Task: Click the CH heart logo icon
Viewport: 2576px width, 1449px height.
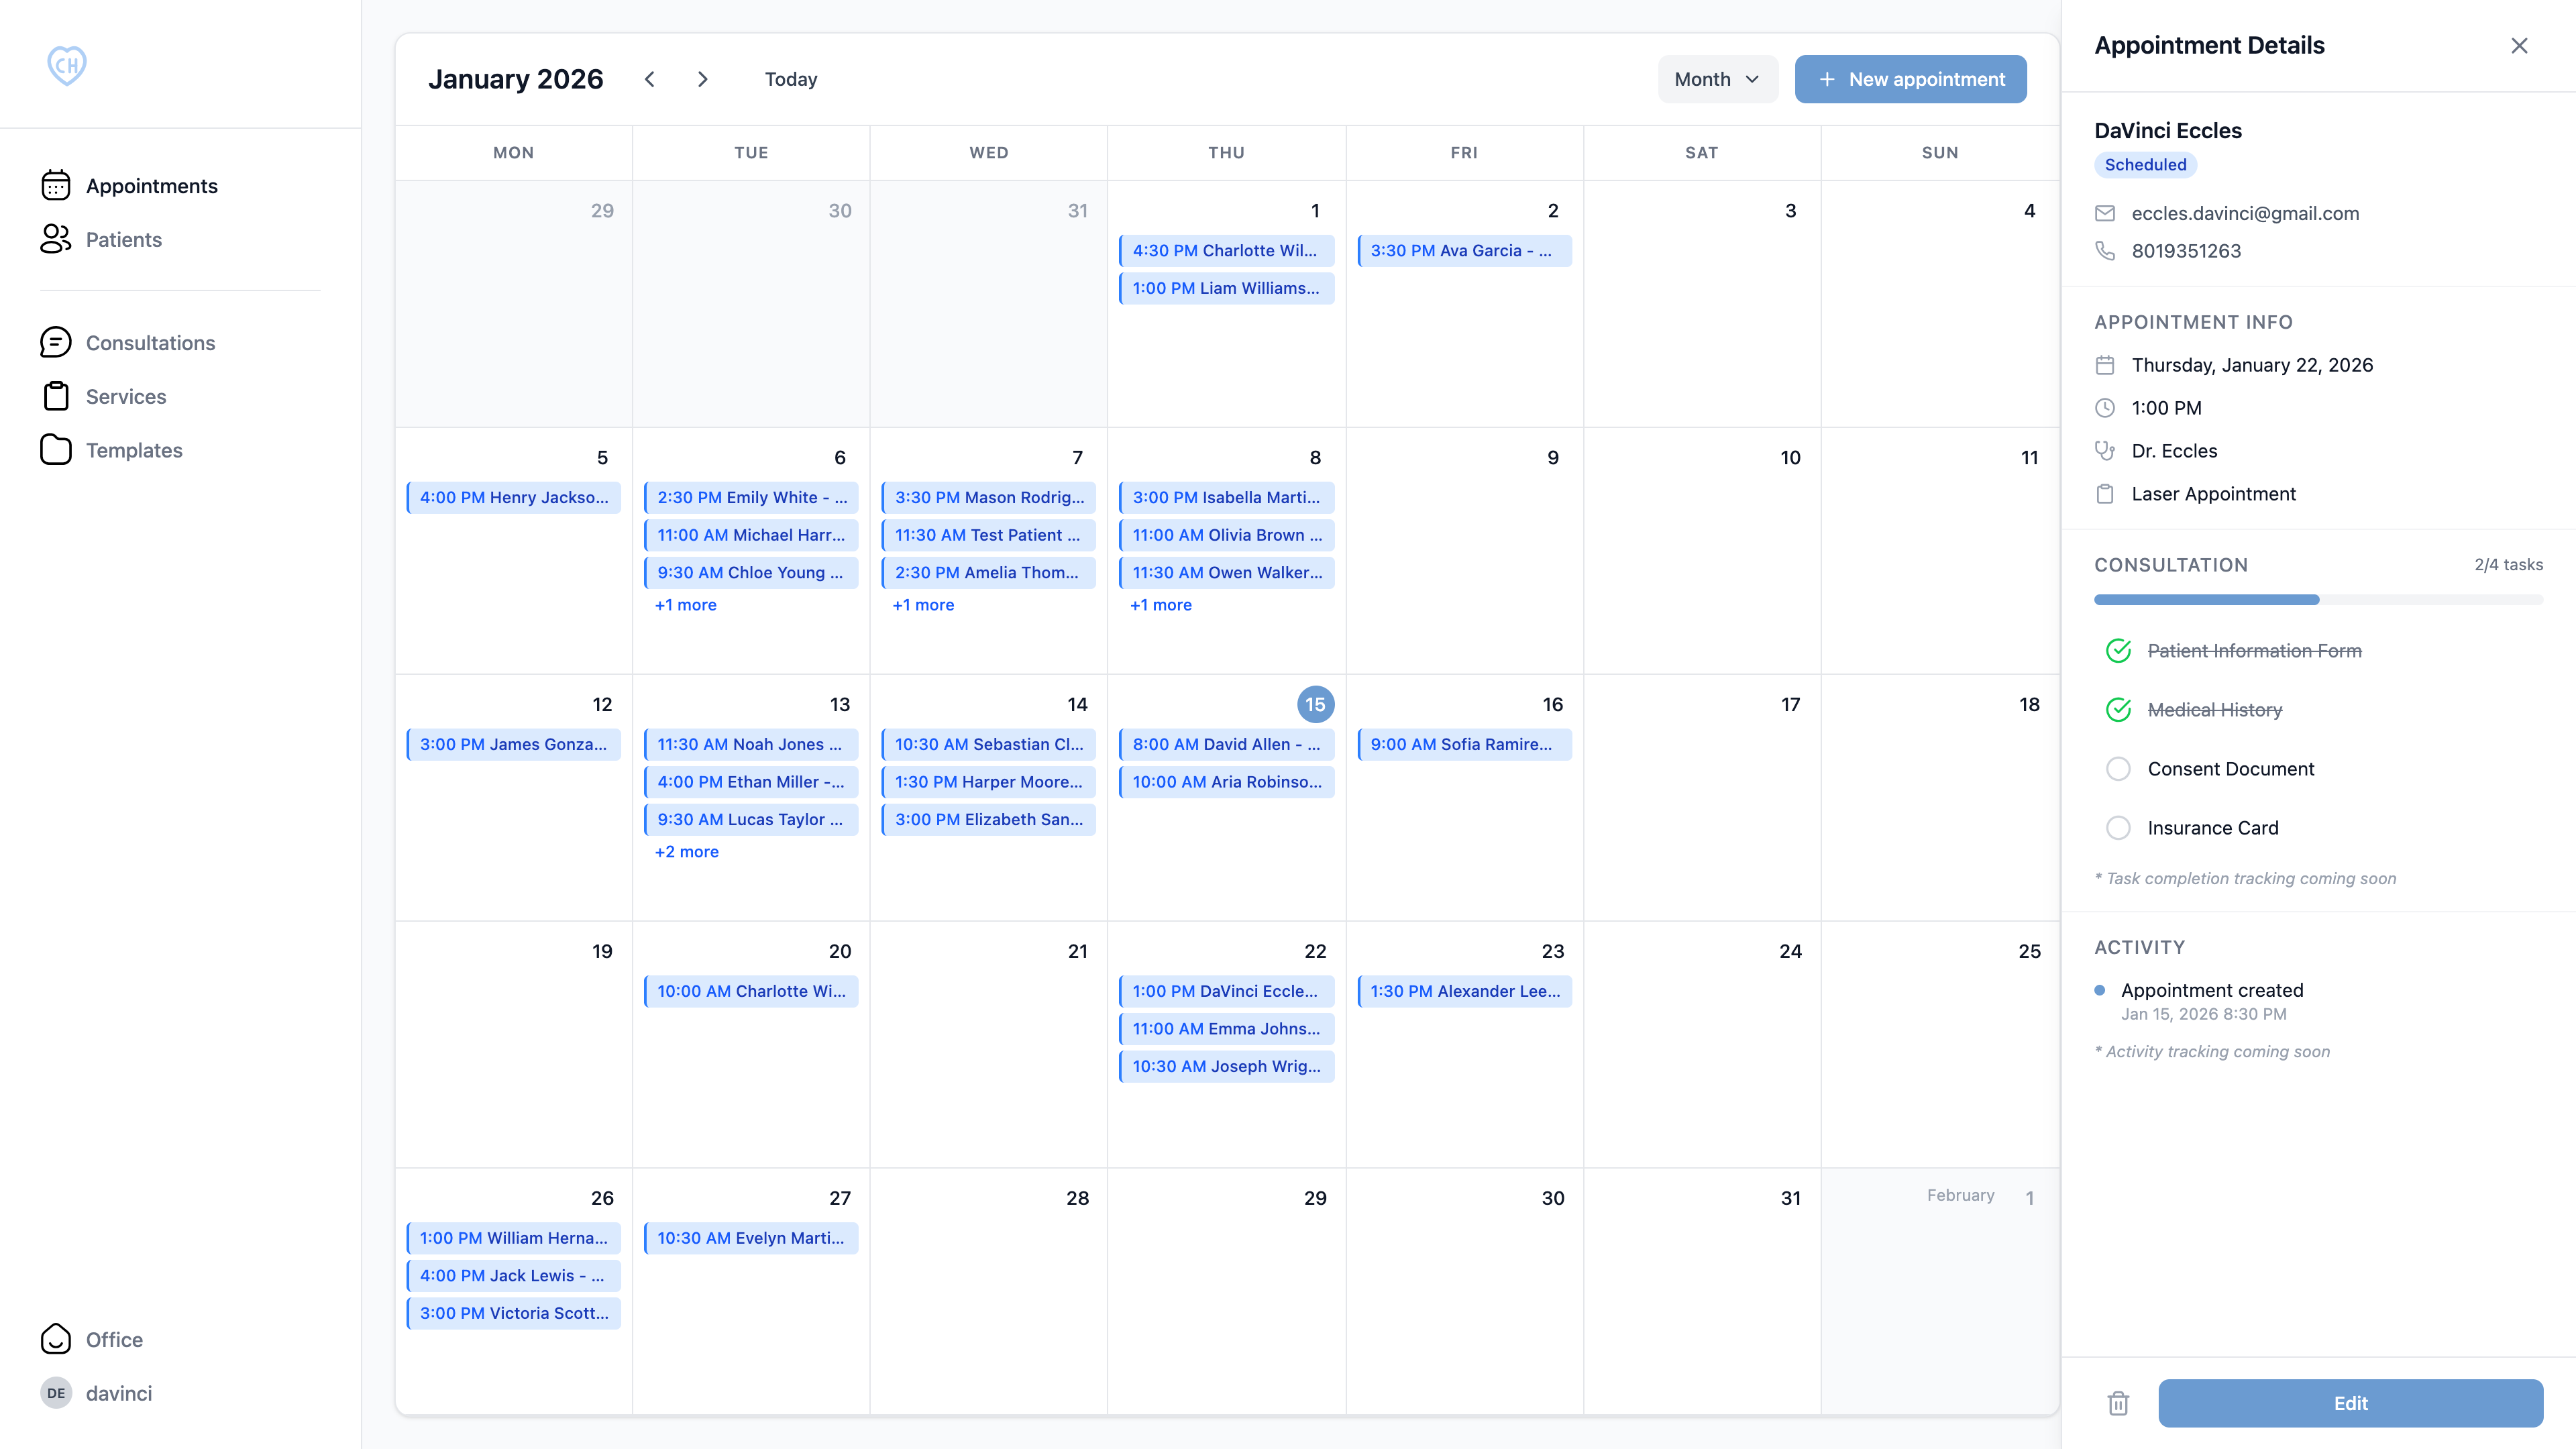Action: click(67, 66)
